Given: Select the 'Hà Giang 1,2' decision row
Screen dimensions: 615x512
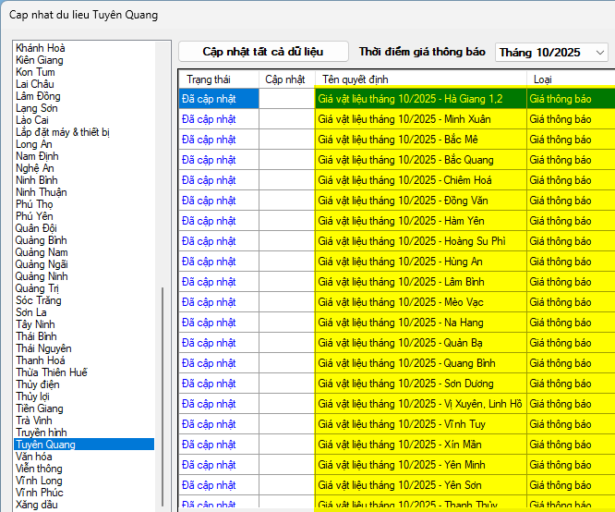Looking at the screenshot, I should tap(420, 99).
